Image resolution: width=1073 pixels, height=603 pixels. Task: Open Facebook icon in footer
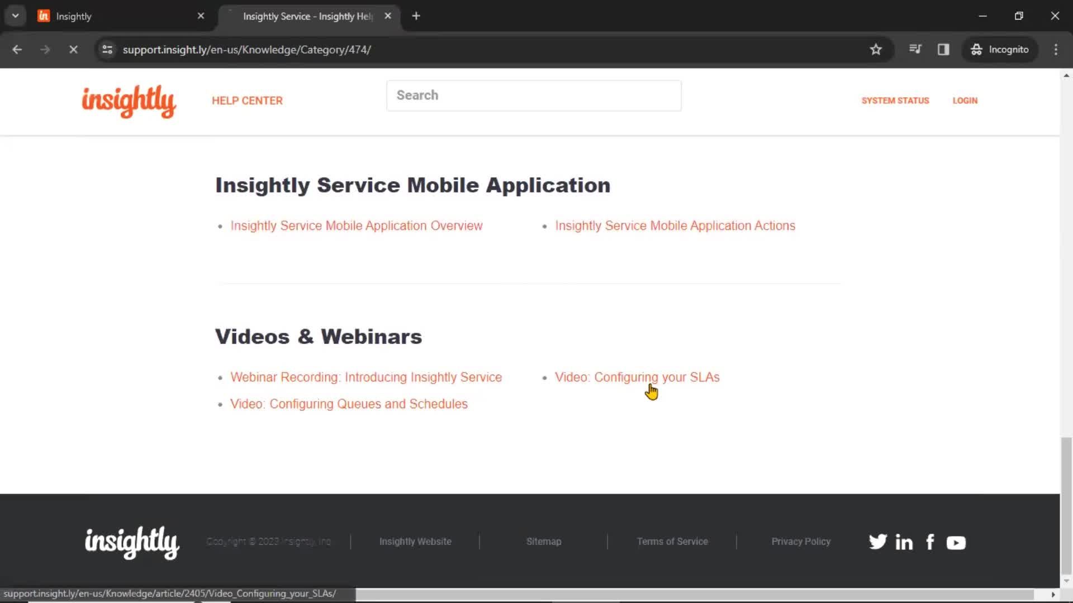click(x=930, y=542)
